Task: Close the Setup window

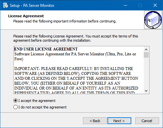Action: tap(155, 5)
